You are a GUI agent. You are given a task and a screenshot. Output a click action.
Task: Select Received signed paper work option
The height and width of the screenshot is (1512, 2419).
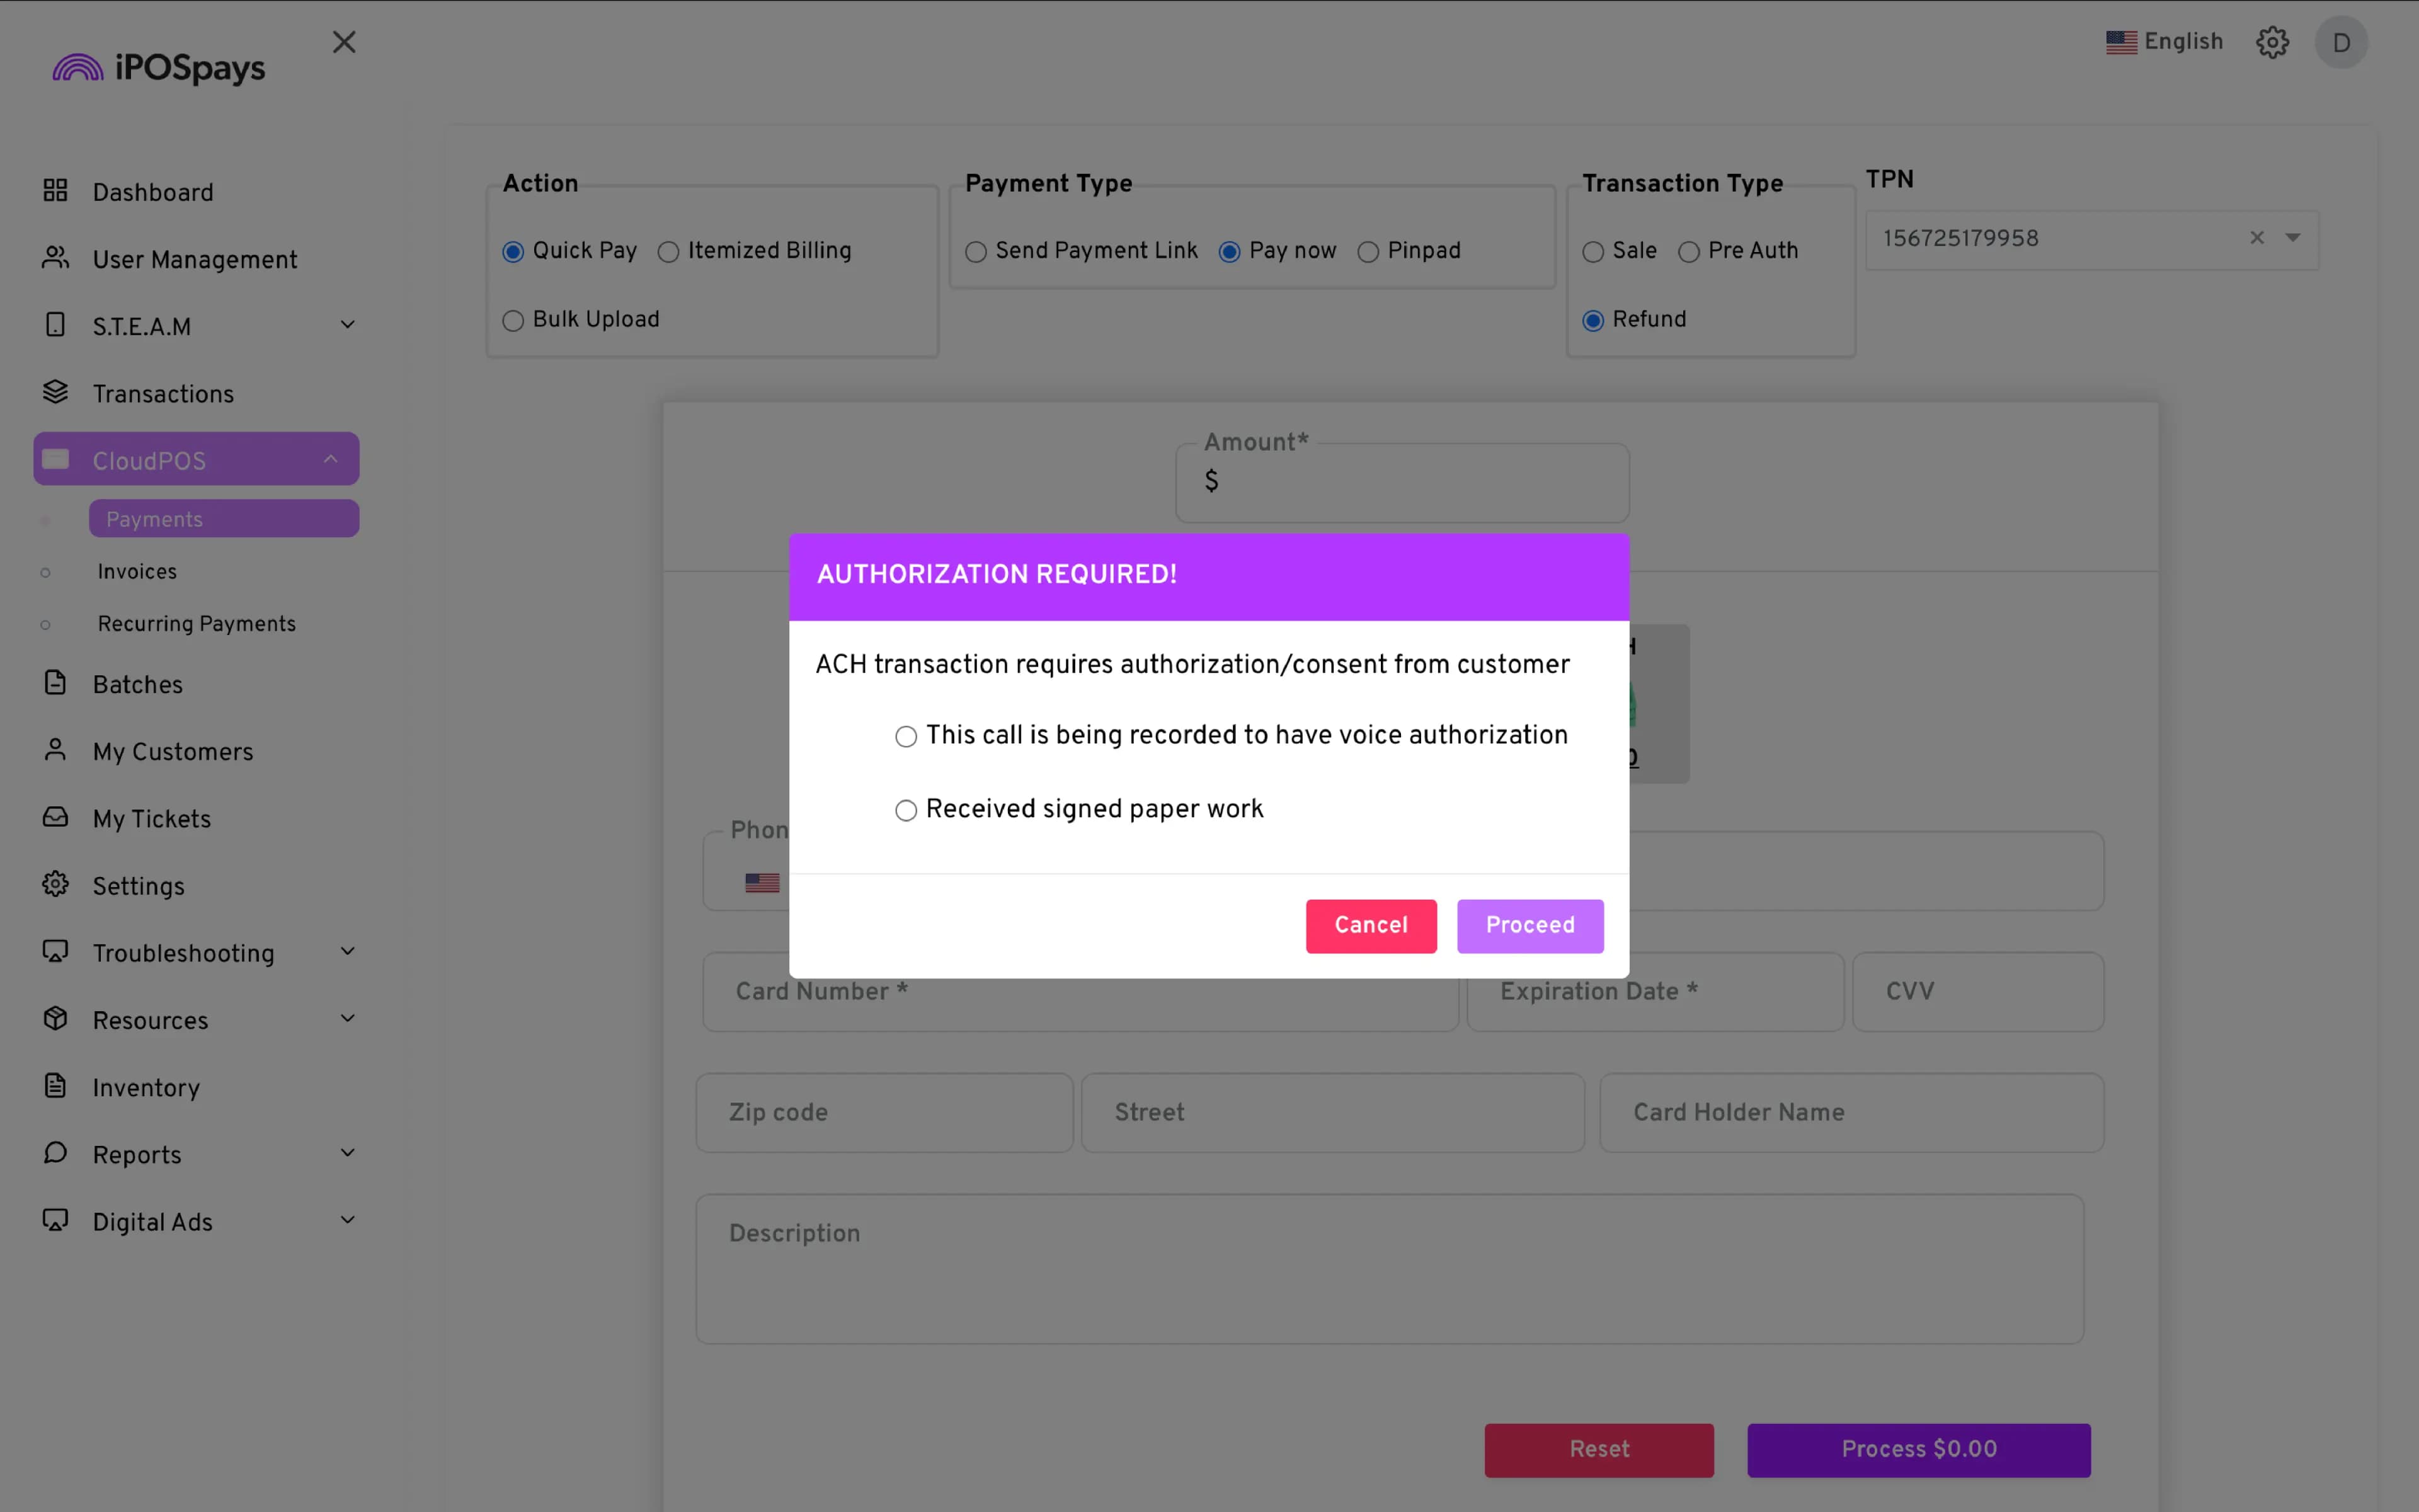click(906, 810)
